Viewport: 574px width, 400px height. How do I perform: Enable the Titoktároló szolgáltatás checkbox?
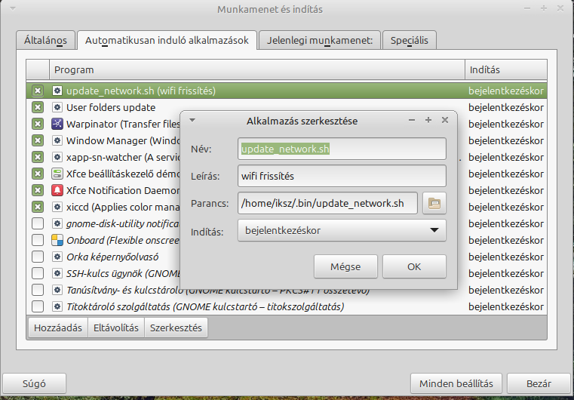(x=38, y=306)
